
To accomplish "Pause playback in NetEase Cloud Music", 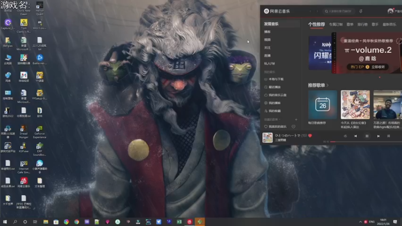I will click(x=367, y=136).
